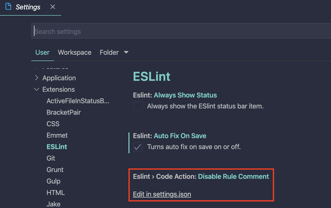331x208 pixels.
Task: Open CSS extension settings
Action: pos(53,124)
